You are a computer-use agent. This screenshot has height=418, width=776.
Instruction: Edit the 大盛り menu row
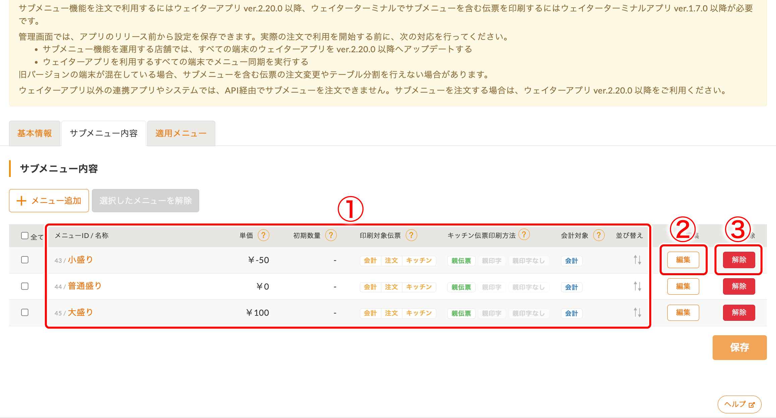683,312
